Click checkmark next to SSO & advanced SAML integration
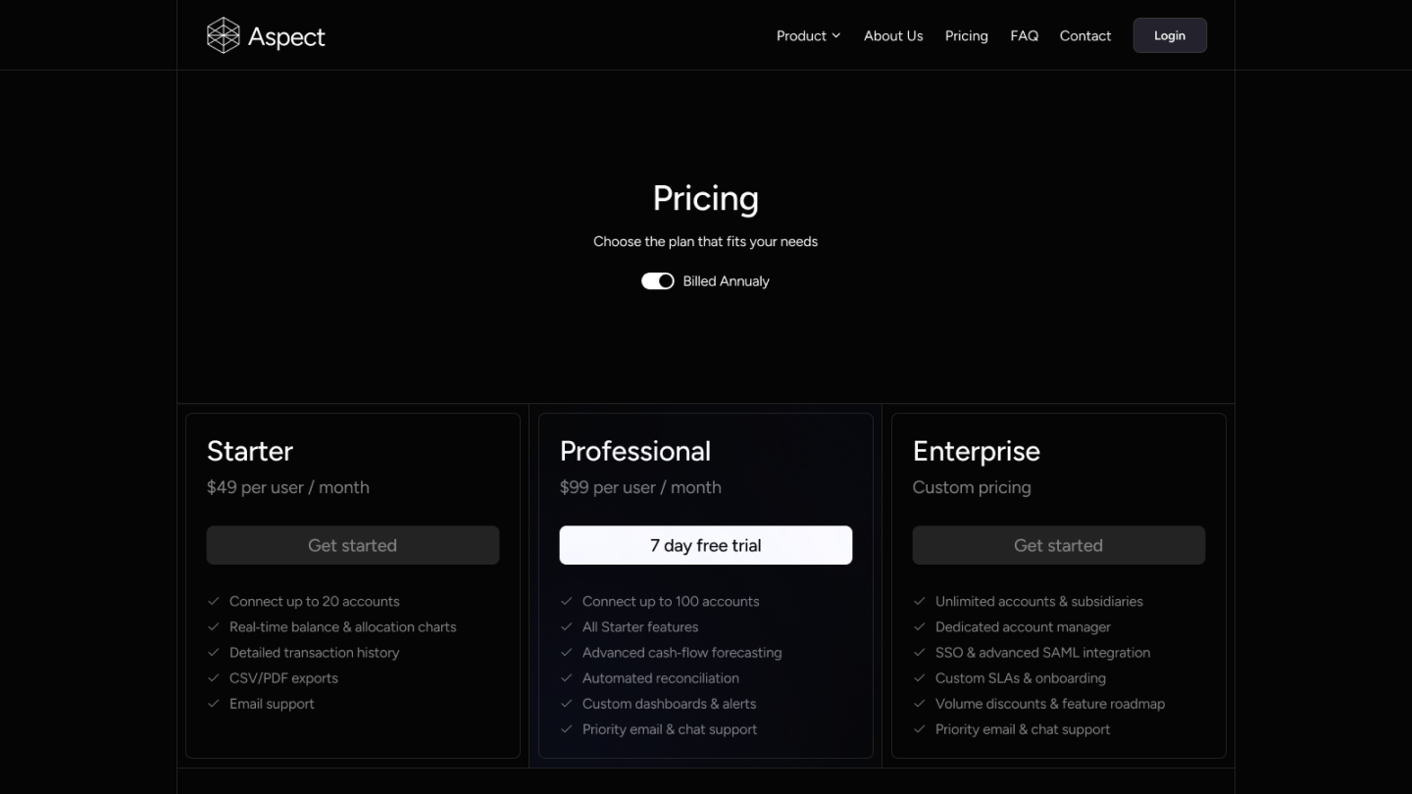This screenshot has width=1412, height=794. 920,653
